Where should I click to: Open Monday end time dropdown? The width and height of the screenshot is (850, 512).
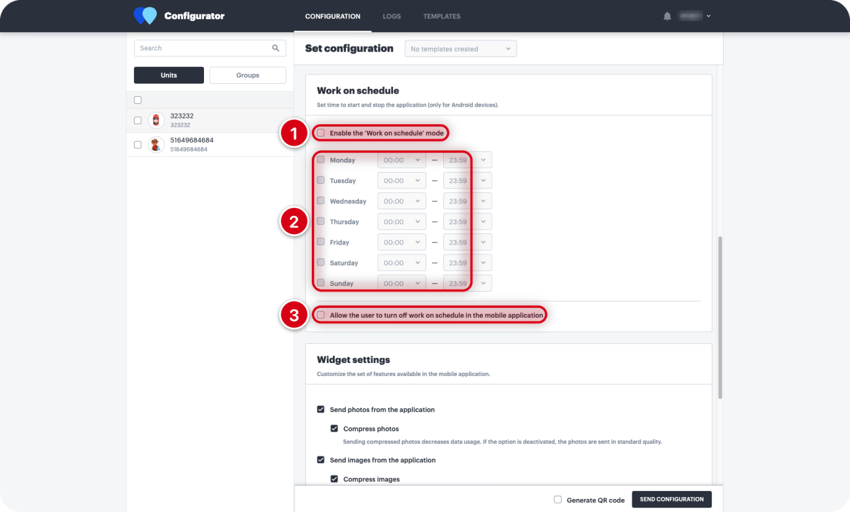(467, 160)
